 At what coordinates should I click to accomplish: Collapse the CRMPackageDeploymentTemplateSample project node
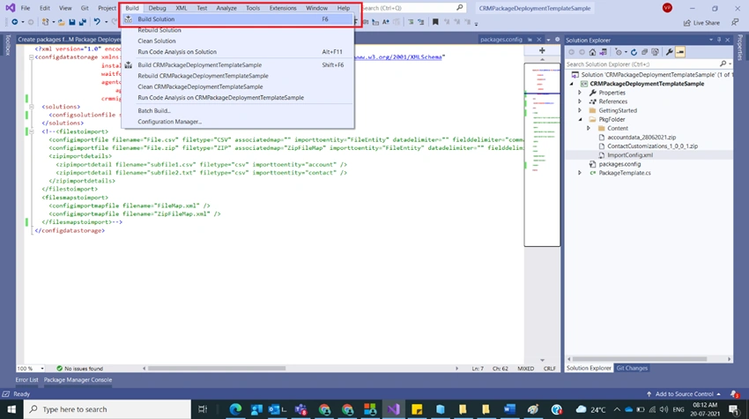pos(572,84)
